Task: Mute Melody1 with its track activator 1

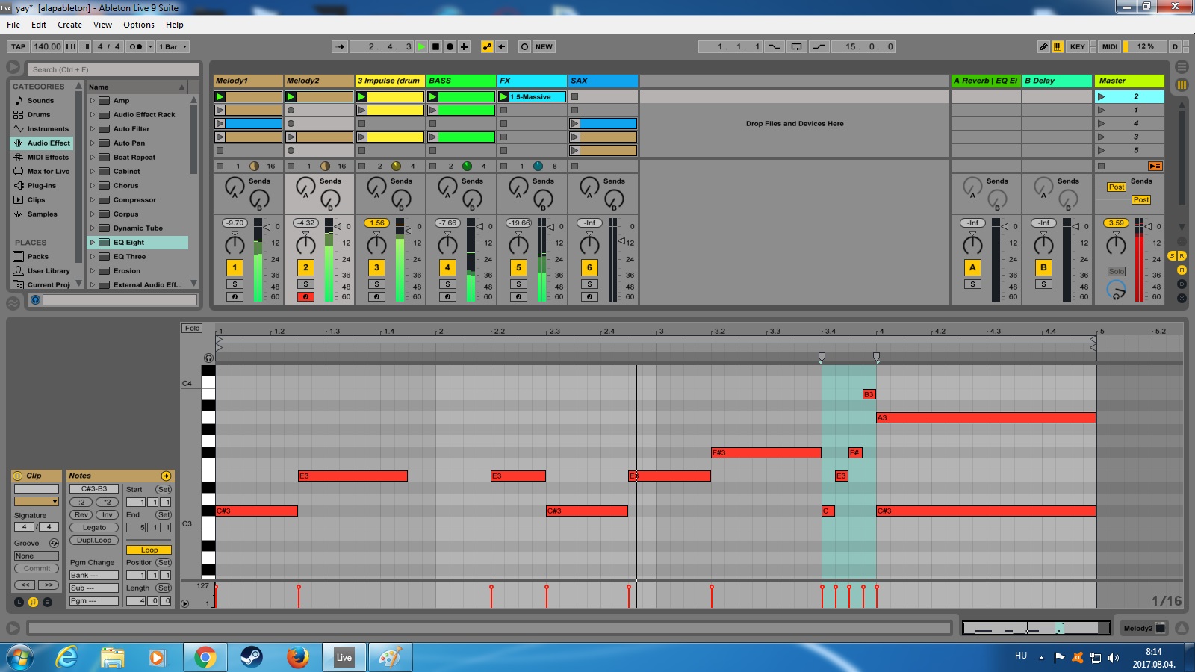Action: pyautogui.click(x=235, y=267)
